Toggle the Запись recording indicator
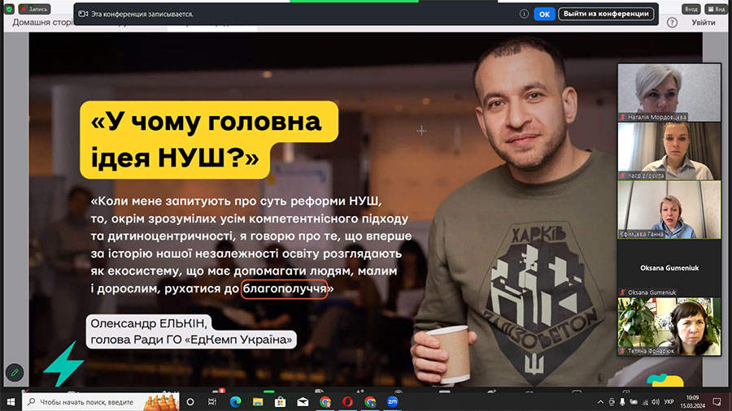Screen dimensions: 732x411 34,9
